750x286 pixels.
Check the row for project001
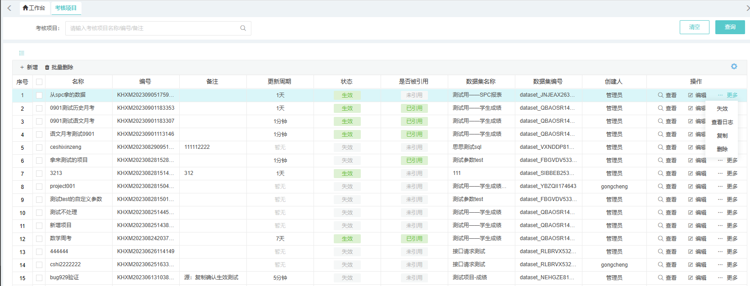[x=39, y=187]
